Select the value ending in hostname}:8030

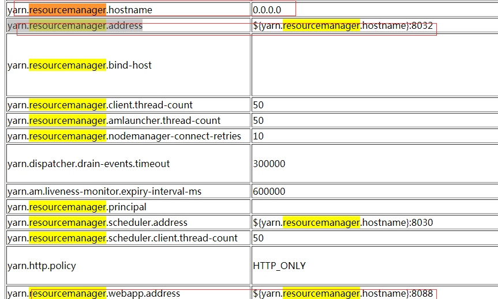(343, 222)
